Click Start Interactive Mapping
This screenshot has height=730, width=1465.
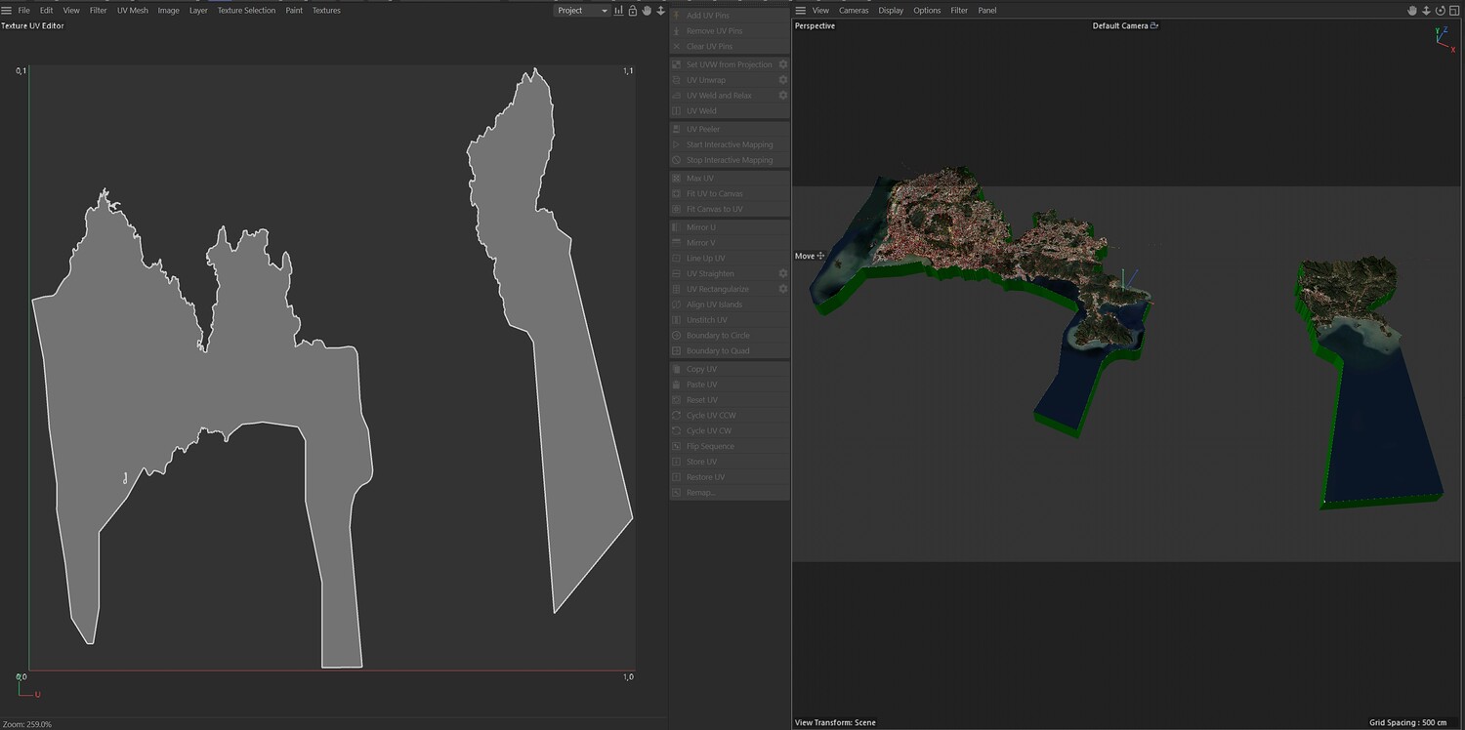730,144
